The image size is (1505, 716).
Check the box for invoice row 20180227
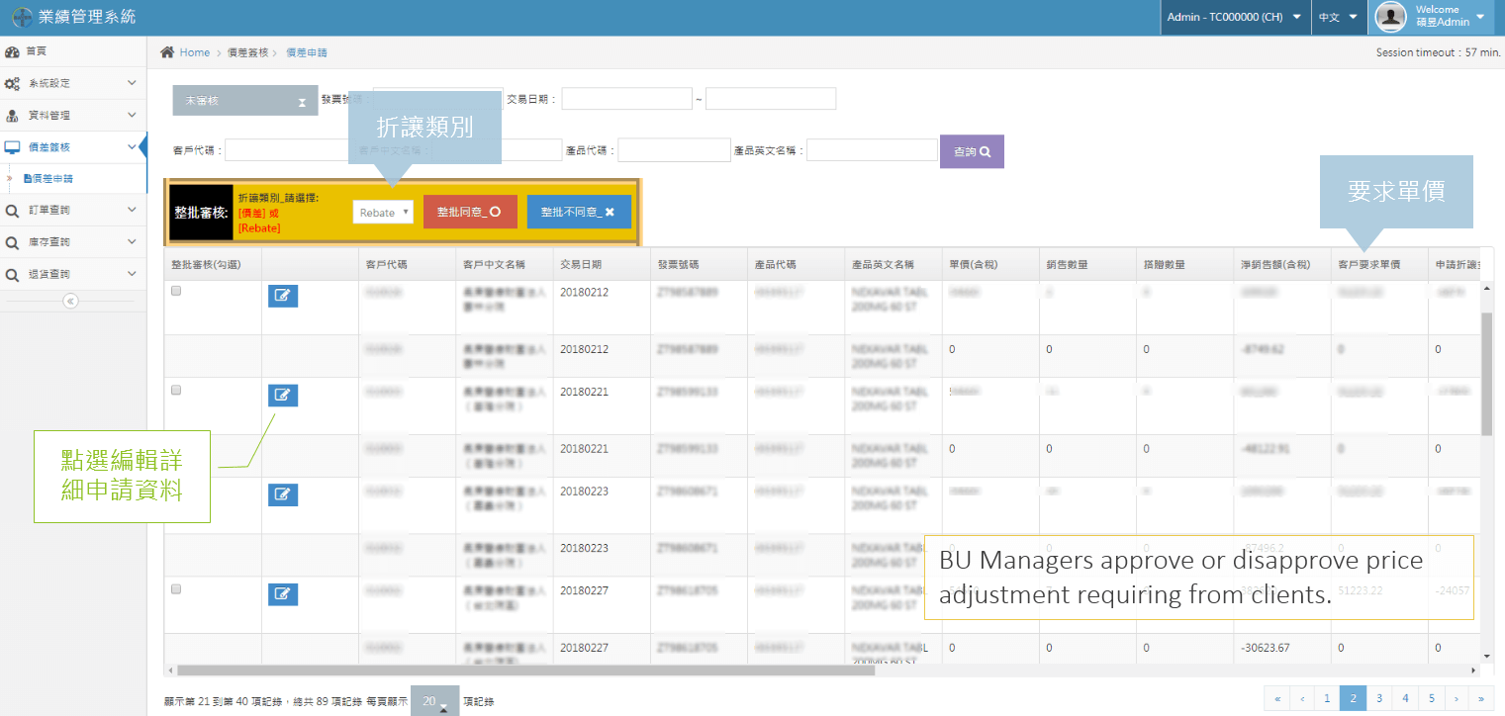[176, 589]
